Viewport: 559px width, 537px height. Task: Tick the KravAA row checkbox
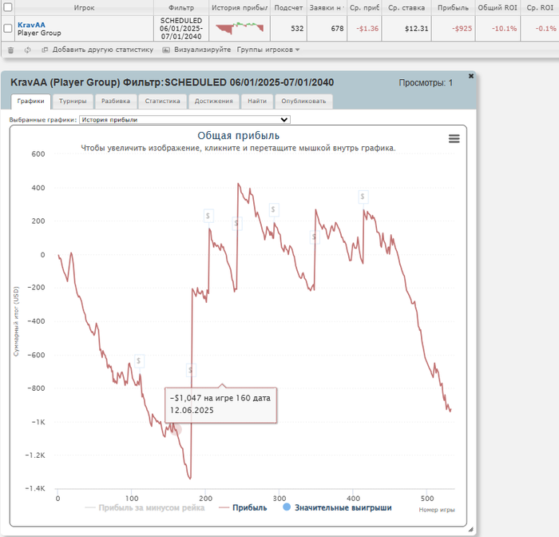(x=7, y=28)
